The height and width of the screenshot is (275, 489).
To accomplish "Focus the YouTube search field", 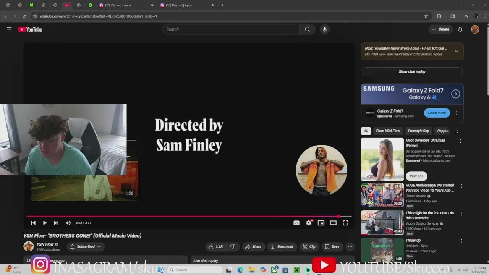I will coord(231,29).
